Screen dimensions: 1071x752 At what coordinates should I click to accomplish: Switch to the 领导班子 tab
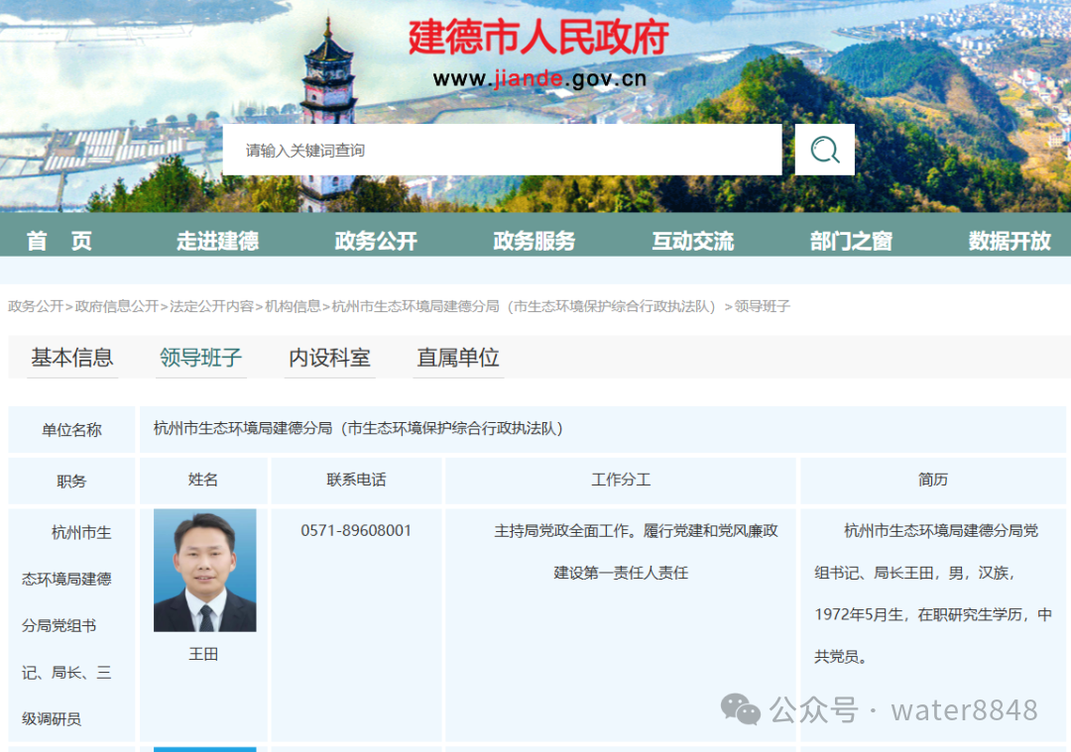(x=199, y=359)
